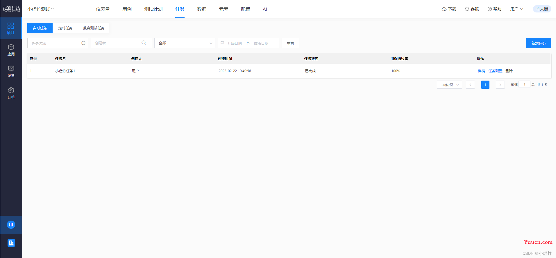This screenshot has height=258, width=556.
Task: Click the calendar icon in date range
Action: [x=222, y=43]
